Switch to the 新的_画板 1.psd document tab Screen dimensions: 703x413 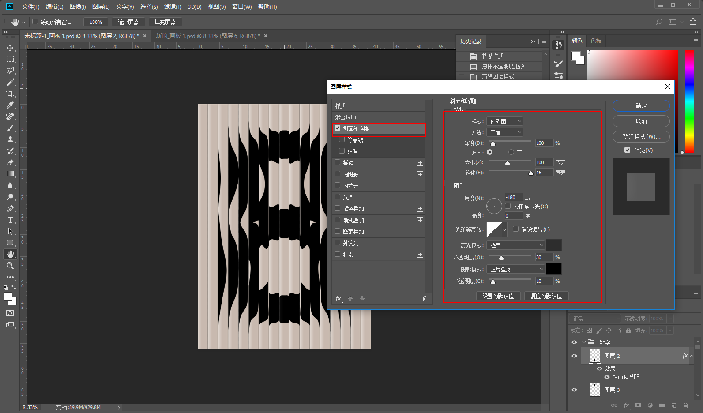(x=207, y=36)
